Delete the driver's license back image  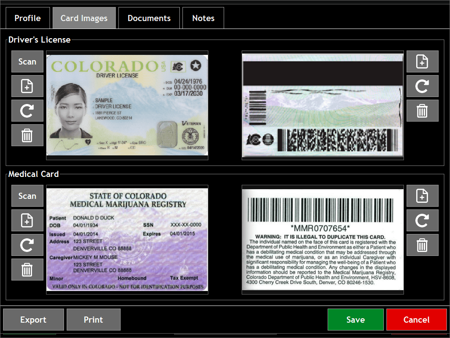click(x=422, y=111)
